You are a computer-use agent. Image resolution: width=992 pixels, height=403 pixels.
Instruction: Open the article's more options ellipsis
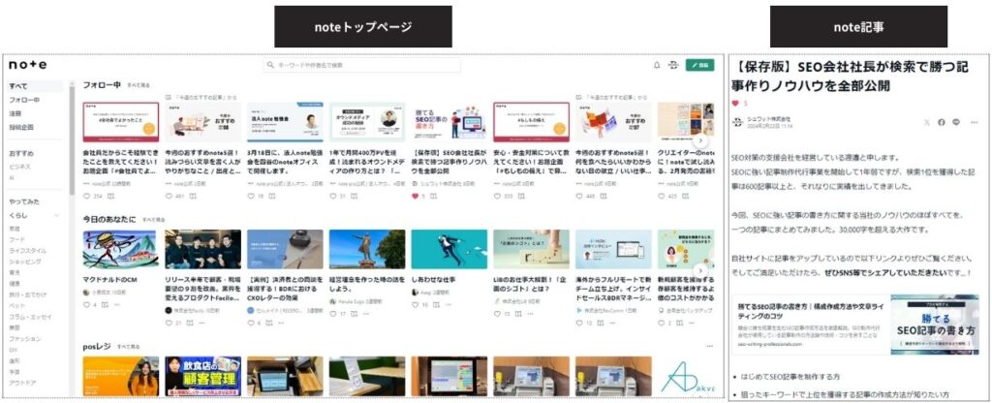(973, 122)
